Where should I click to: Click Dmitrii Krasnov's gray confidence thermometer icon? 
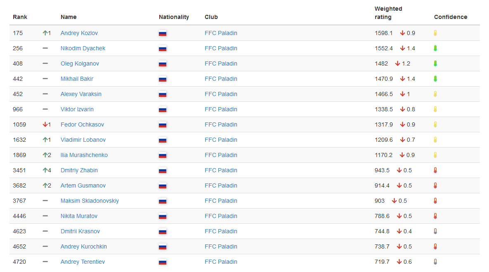[435, 231]
